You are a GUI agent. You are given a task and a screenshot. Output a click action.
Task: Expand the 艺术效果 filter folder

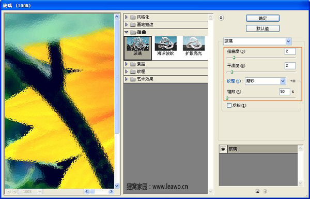(x=127, y=79)
